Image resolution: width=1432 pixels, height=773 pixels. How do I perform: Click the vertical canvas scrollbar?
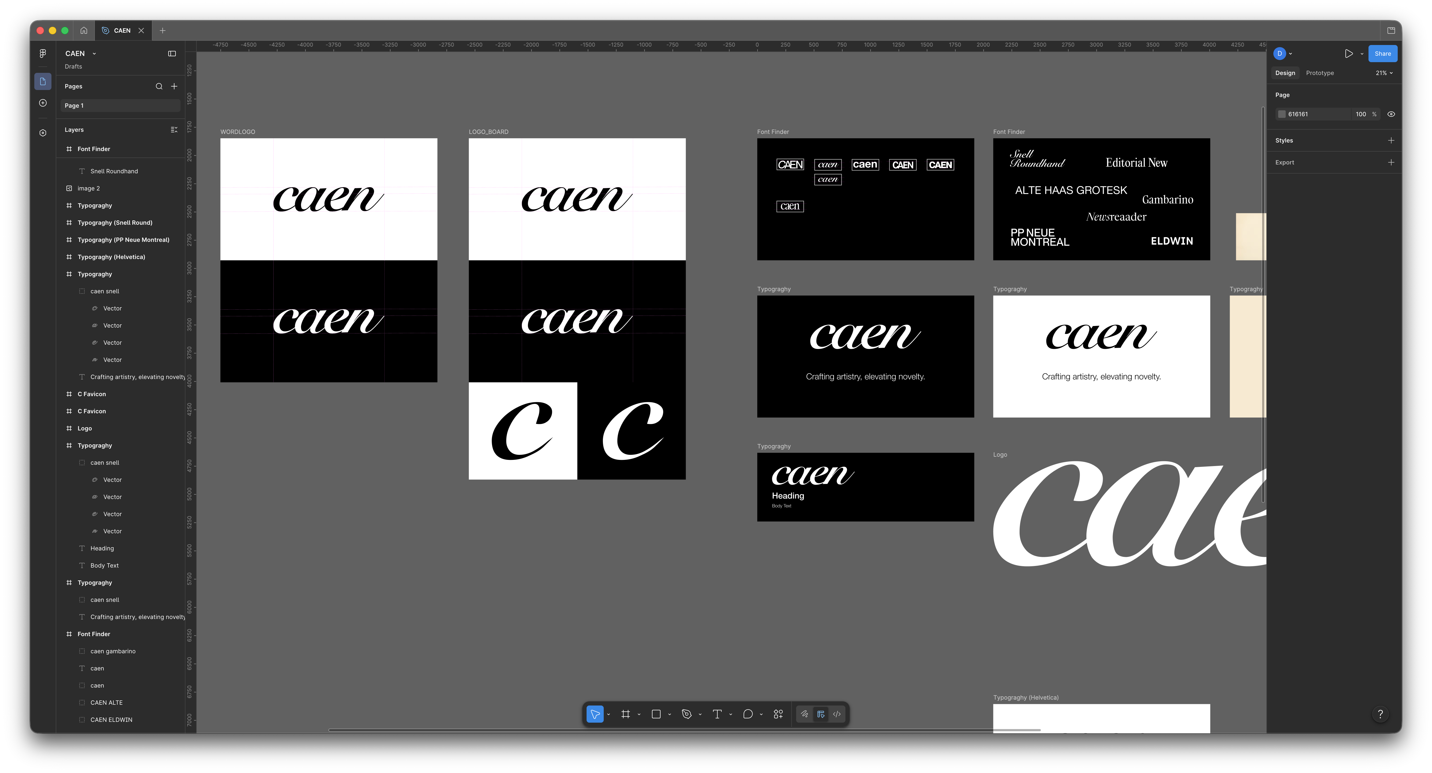click(1263, 305)
